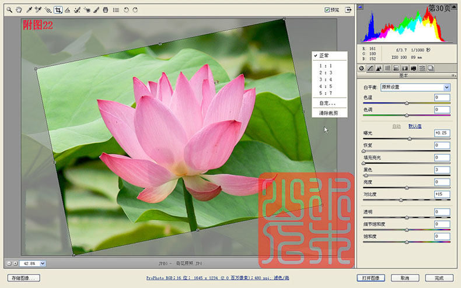
Task: Zoom in with the plus button
Action: [15, 264]
